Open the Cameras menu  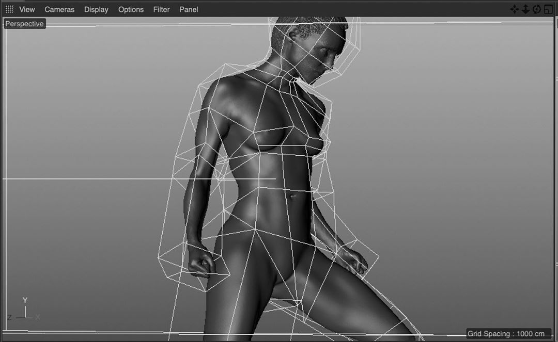click(x=59, y=10)
